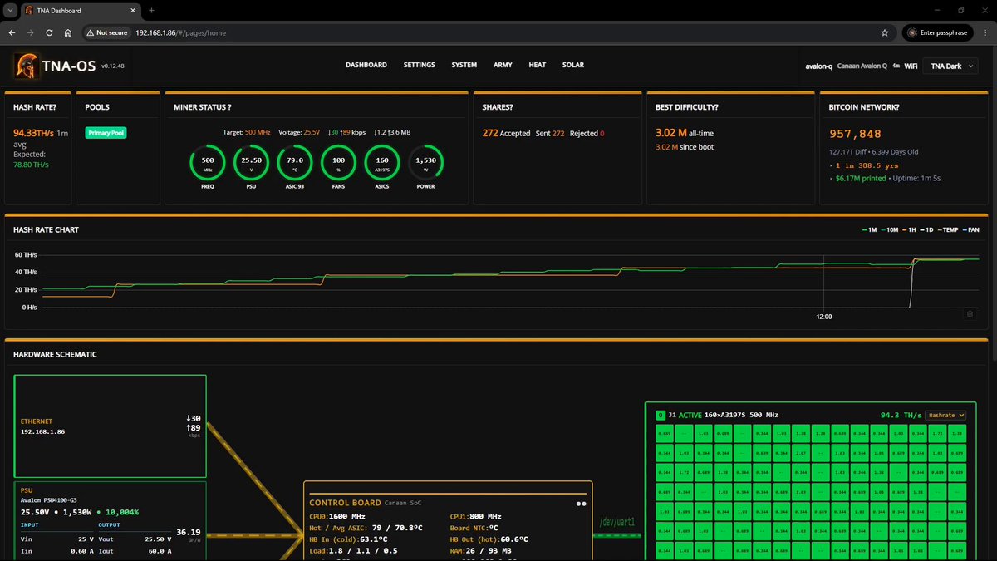Click the 3.02 M all-time difficulty
Screen dimensions: 997x561
pyautogui.click(x=685, y=133)
